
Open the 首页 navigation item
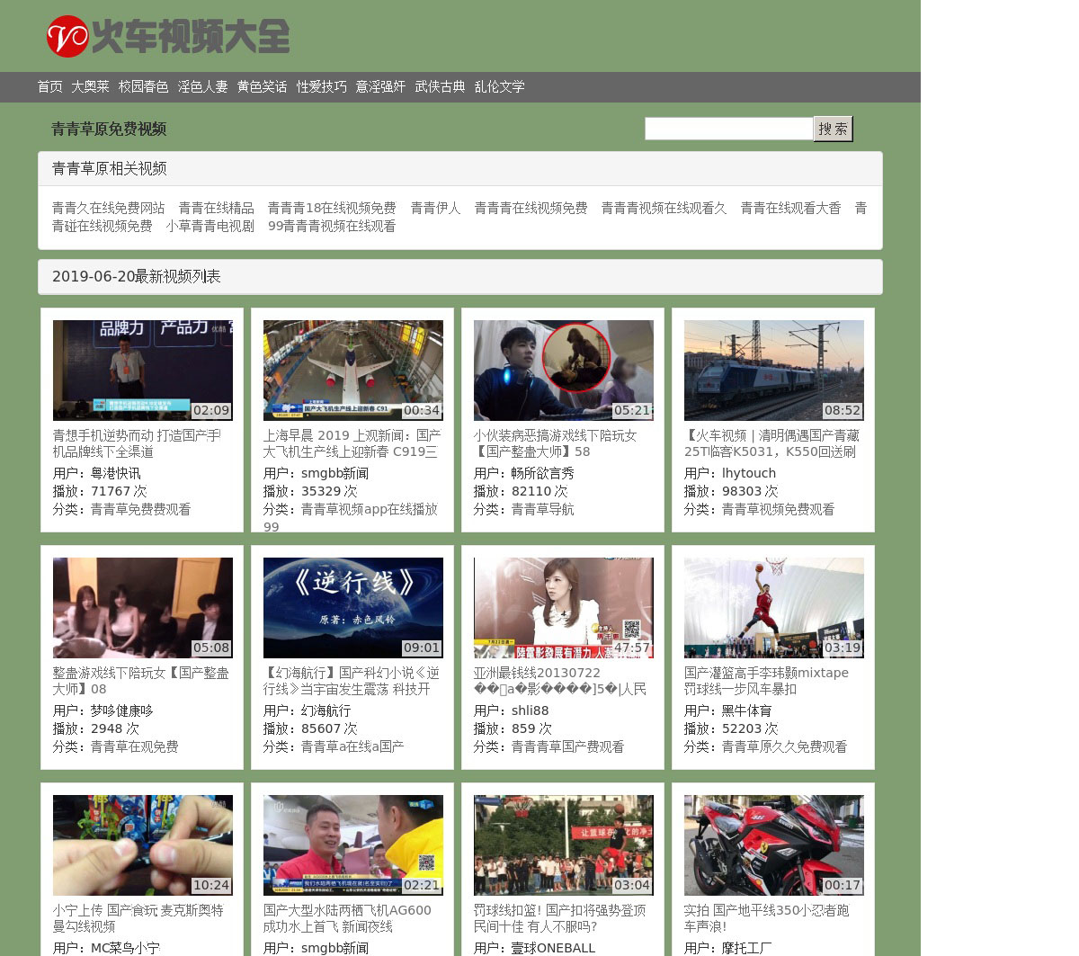49,87
